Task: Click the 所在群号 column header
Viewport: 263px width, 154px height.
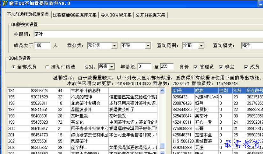Action: tap(254, 91)
